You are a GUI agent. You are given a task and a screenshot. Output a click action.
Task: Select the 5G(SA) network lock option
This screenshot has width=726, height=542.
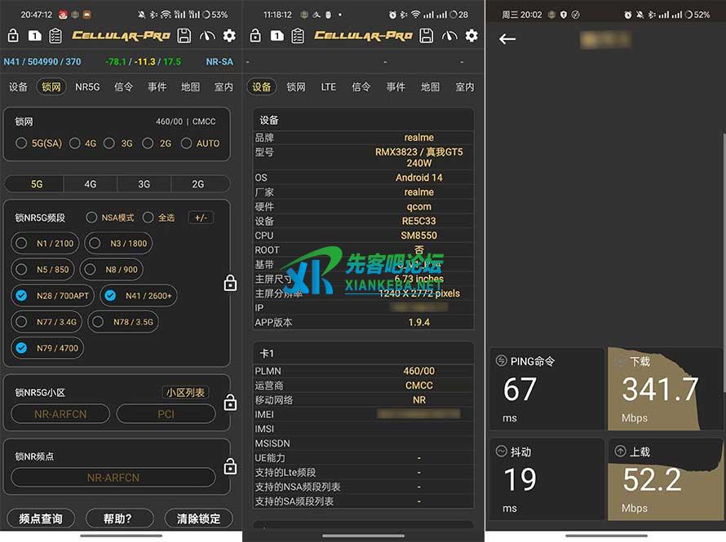[x=21, y=143]
